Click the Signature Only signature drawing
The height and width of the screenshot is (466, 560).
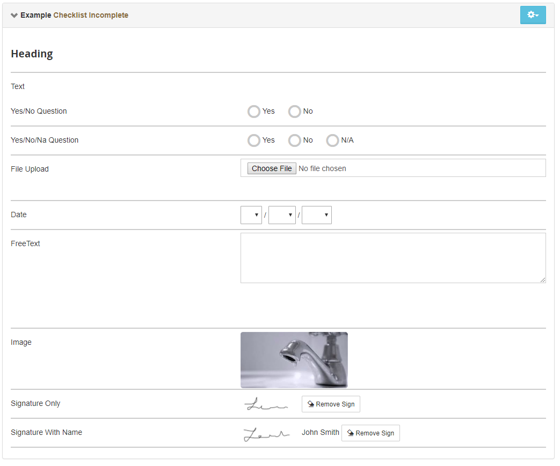click(x=266, y=405)
